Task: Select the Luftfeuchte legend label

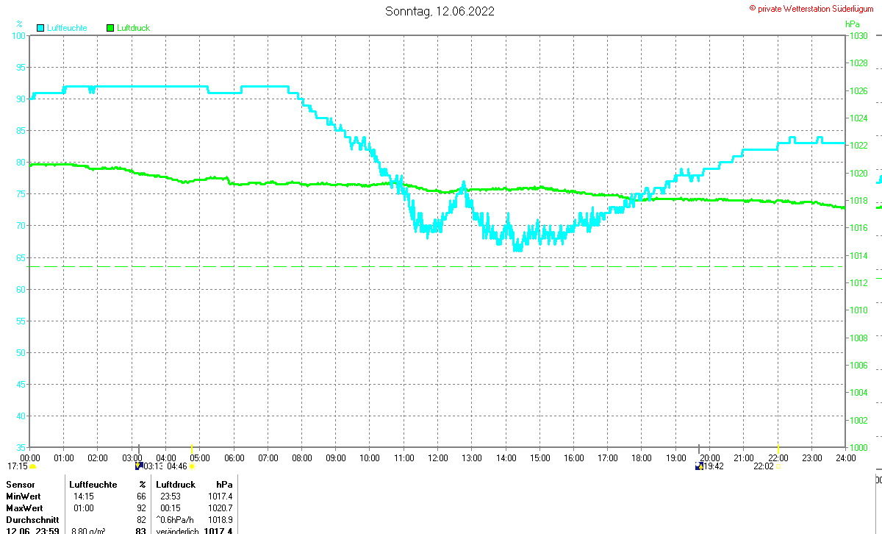Action: tap(67, 28)
